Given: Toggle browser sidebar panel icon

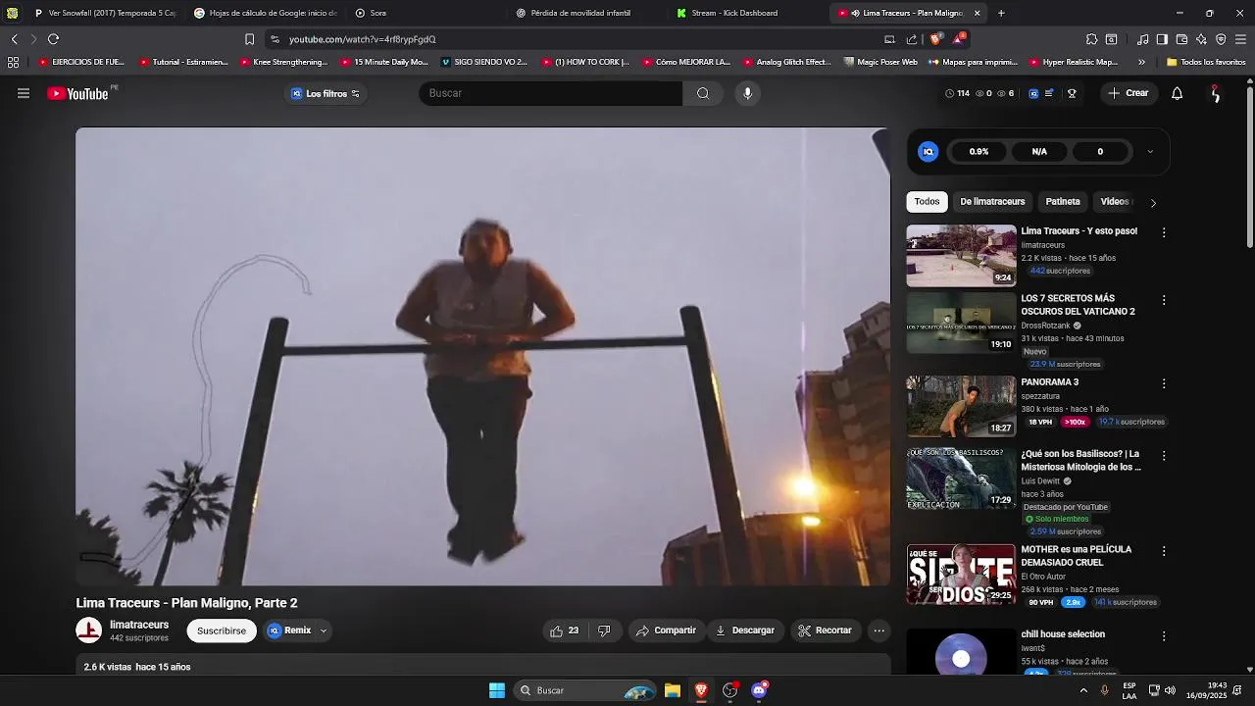Looking at the screenshot, I should click(x=1162, y=39).
